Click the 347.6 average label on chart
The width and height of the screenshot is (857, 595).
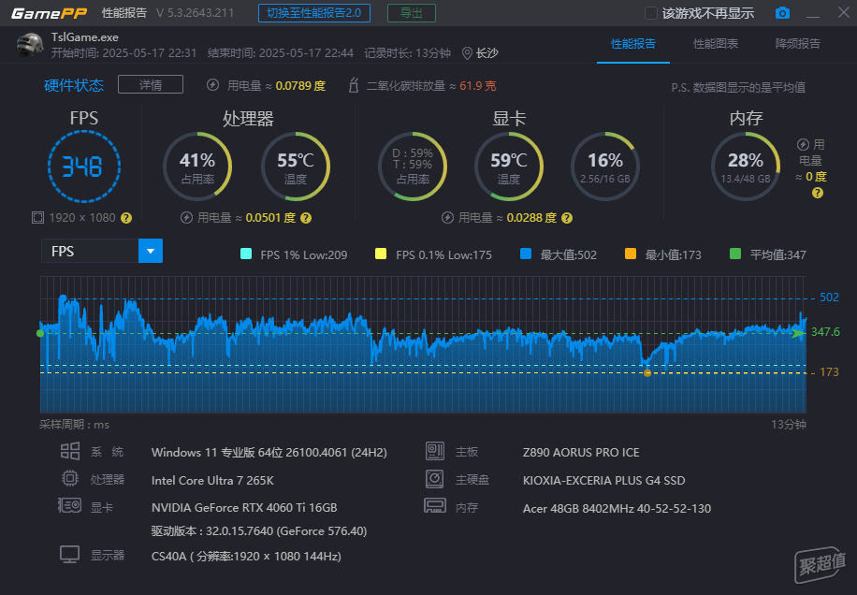pyautogui.click(x=825, y=332)
